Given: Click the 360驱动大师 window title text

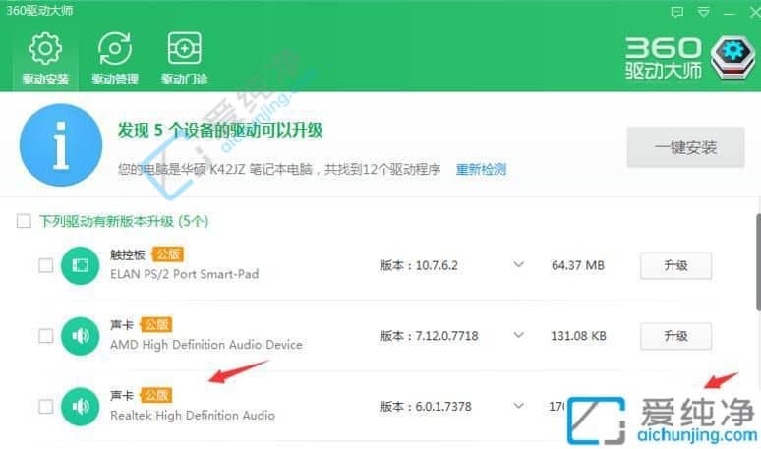Looking at the screenshot, I should click(x=39, y=11).
